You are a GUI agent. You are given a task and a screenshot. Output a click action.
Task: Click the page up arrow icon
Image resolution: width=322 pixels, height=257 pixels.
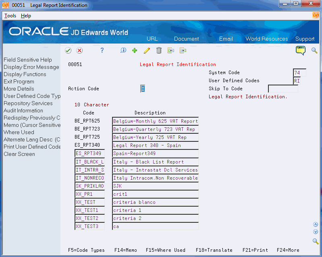[316, 224]
